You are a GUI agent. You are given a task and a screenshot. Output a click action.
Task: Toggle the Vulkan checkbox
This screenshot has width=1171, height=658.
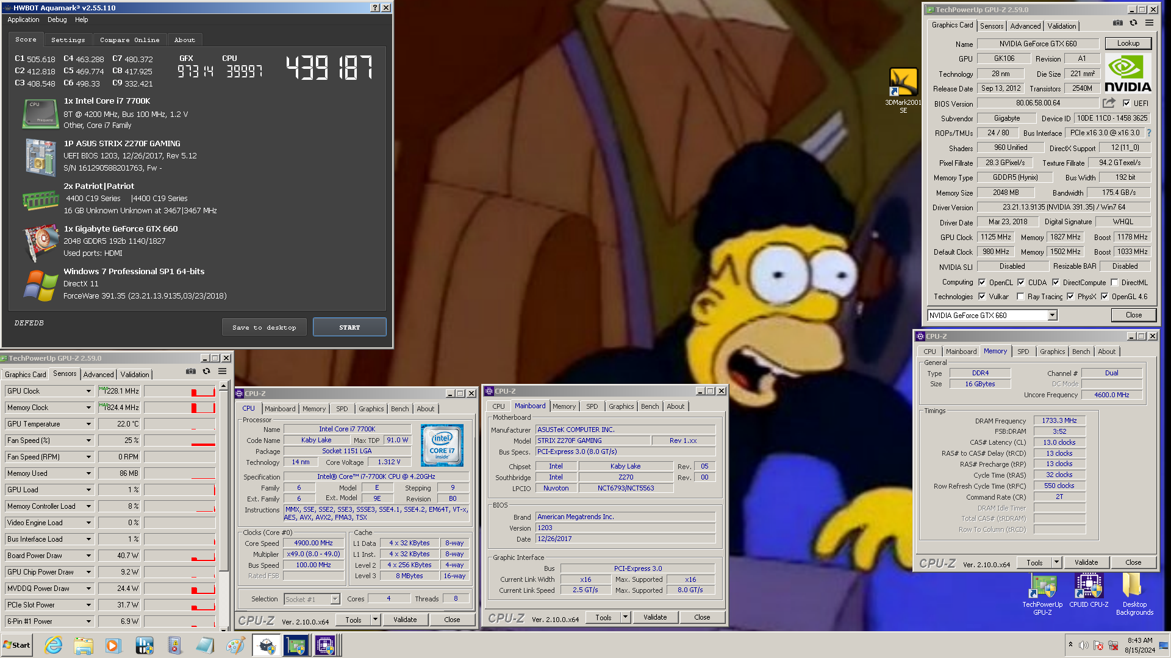click(x=982, y=297)
